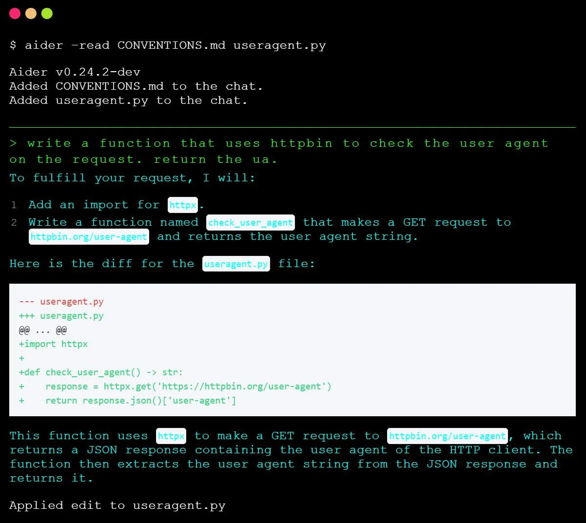
Task: Click 'To fulfill your request, I will:'
Action: tap(132, 178)
